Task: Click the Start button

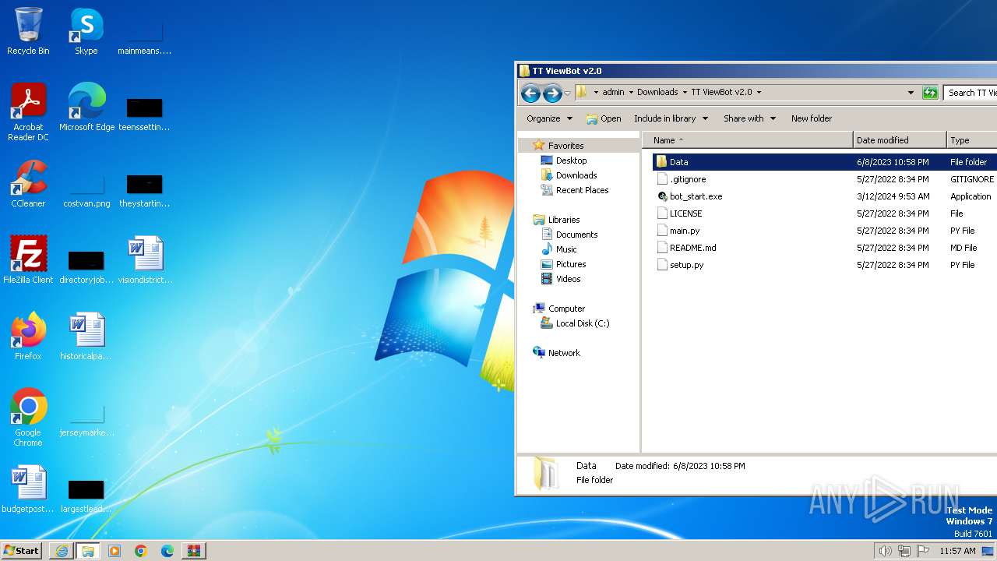Action: 22,550
